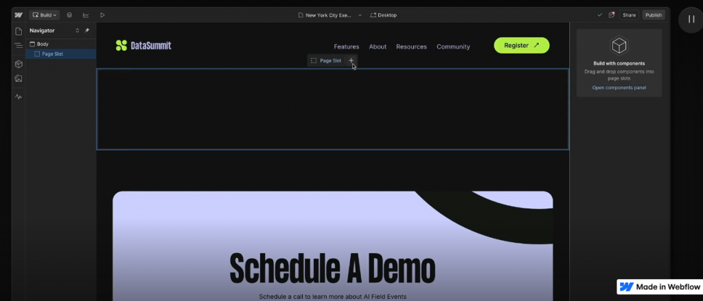This screenshot has width=703, height=301.
Task: Open the Webflow logo menu
Action: pos(19,15)
